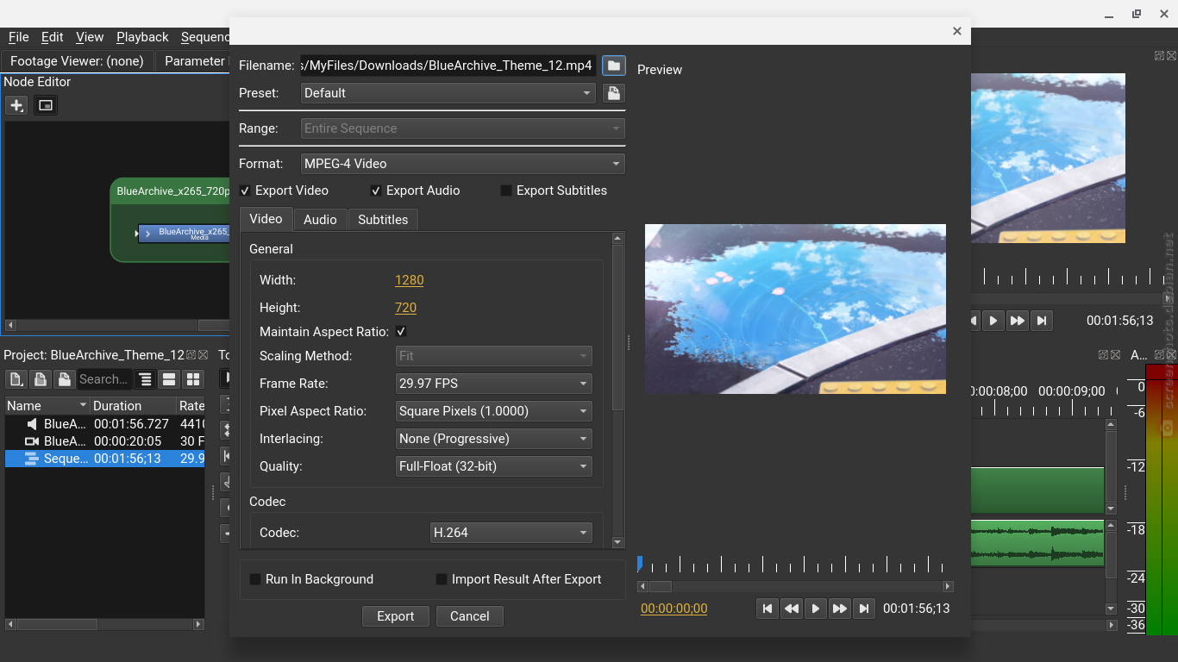Select the Footage Viewer tab
The height and width of the screenshot is (662, 1178).
[77, 61]
